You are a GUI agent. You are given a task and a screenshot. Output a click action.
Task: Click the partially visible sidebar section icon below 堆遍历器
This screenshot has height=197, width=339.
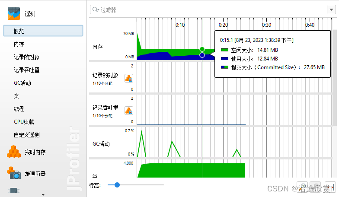[x=14, y=190]
